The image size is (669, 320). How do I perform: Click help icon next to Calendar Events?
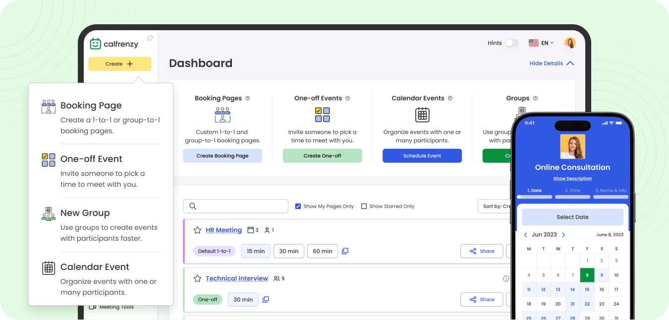pyautogui.click(x=450, y=98)
